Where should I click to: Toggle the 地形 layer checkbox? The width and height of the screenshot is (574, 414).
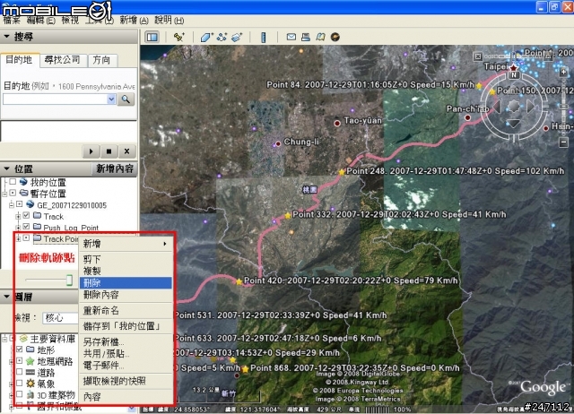tap(20, 349)
